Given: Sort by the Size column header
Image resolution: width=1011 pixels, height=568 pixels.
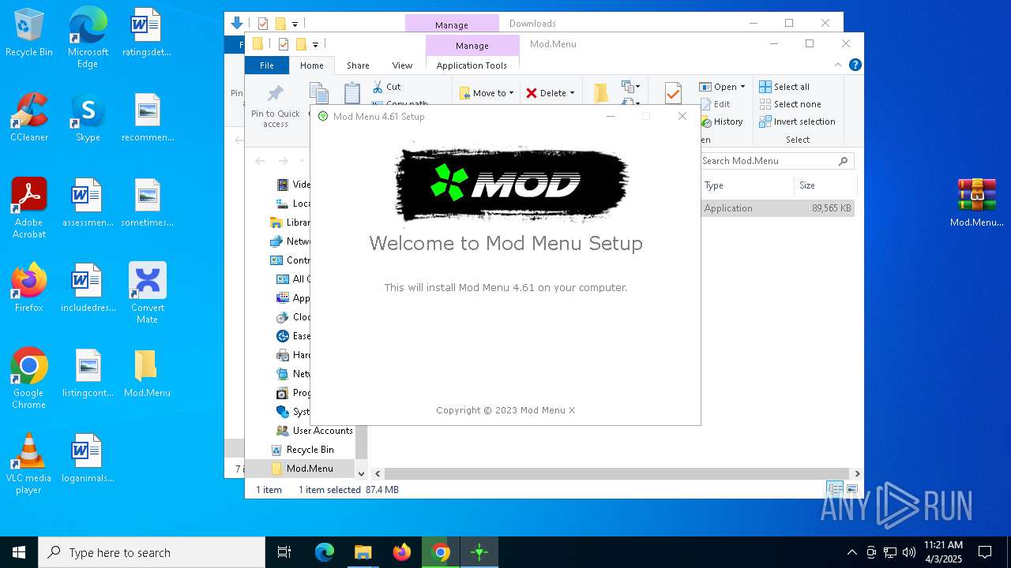Looking at the screenshot, I should (x=825, y=185).
